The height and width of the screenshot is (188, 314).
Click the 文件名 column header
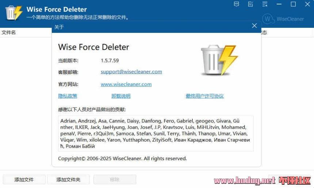[9, 32]
